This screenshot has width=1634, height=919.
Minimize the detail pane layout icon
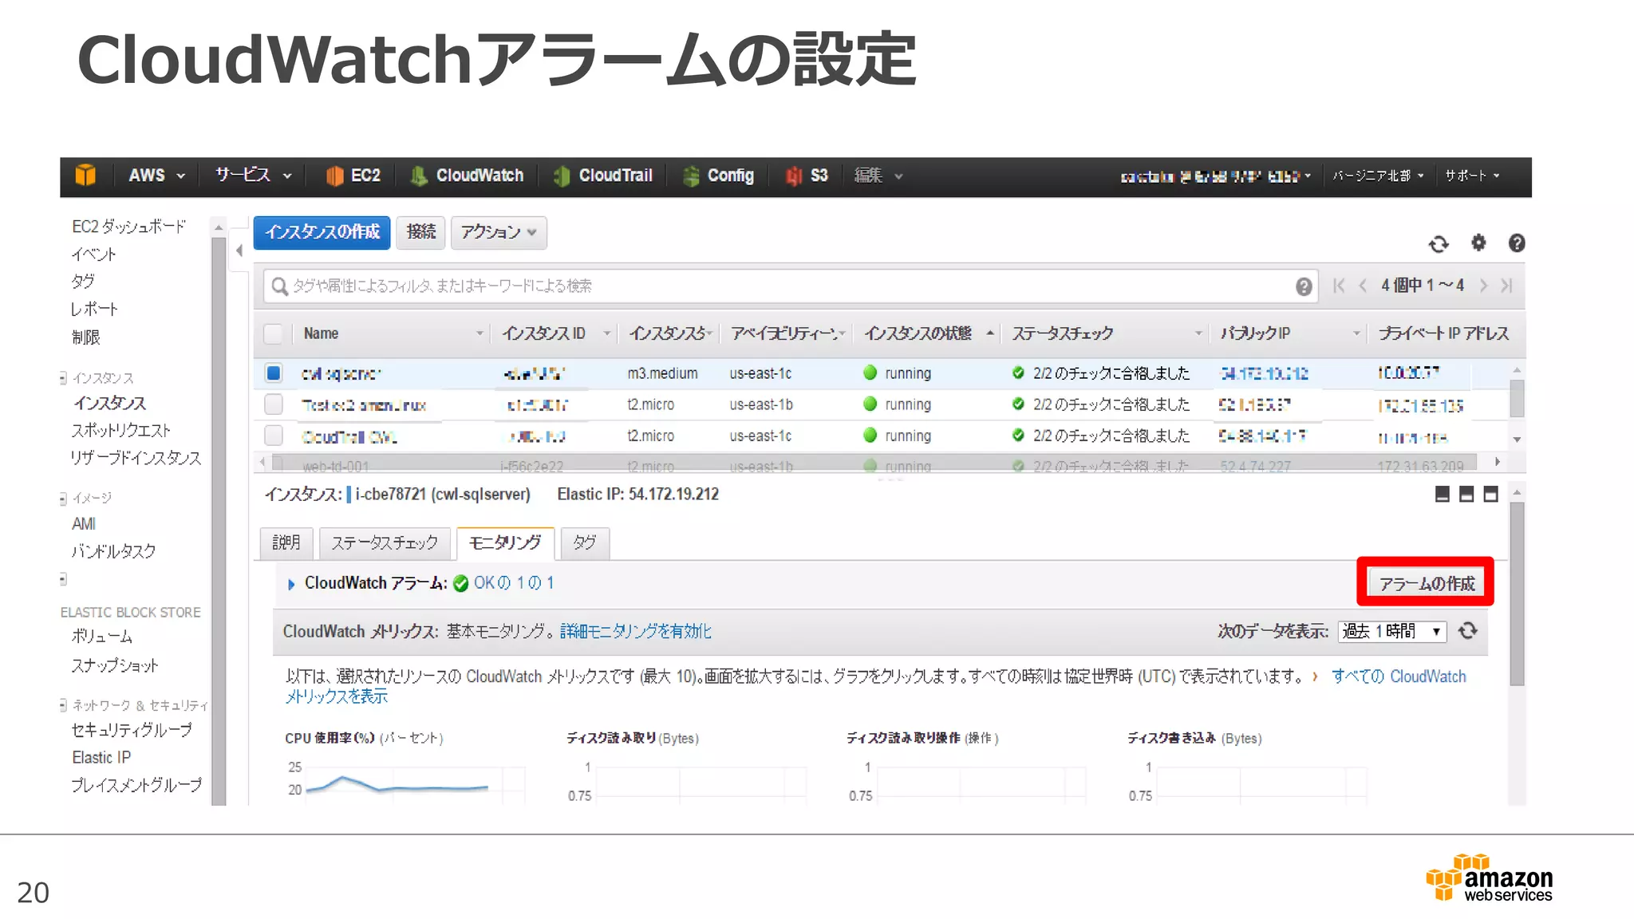tap(1442, 495)
